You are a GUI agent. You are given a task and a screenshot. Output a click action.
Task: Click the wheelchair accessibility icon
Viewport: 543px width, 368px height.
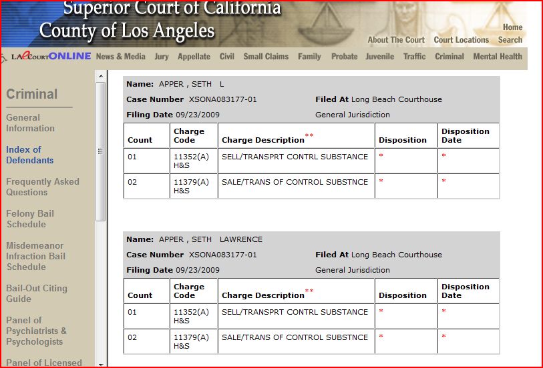coord(4,59)
